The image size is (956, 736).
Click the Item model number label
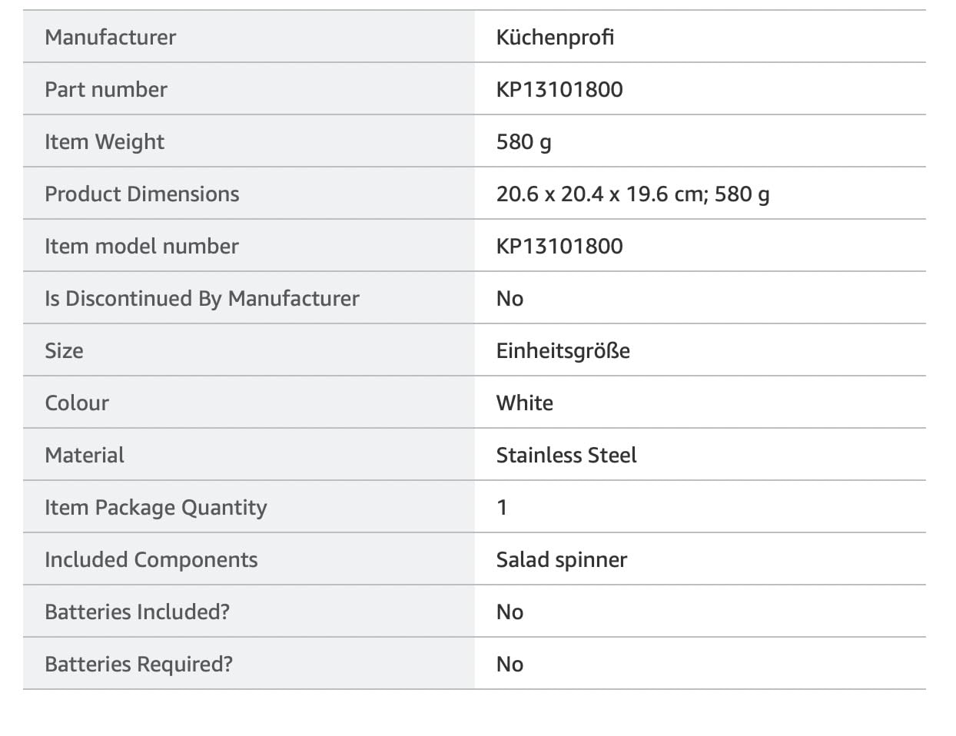click(x=141, y=246)
